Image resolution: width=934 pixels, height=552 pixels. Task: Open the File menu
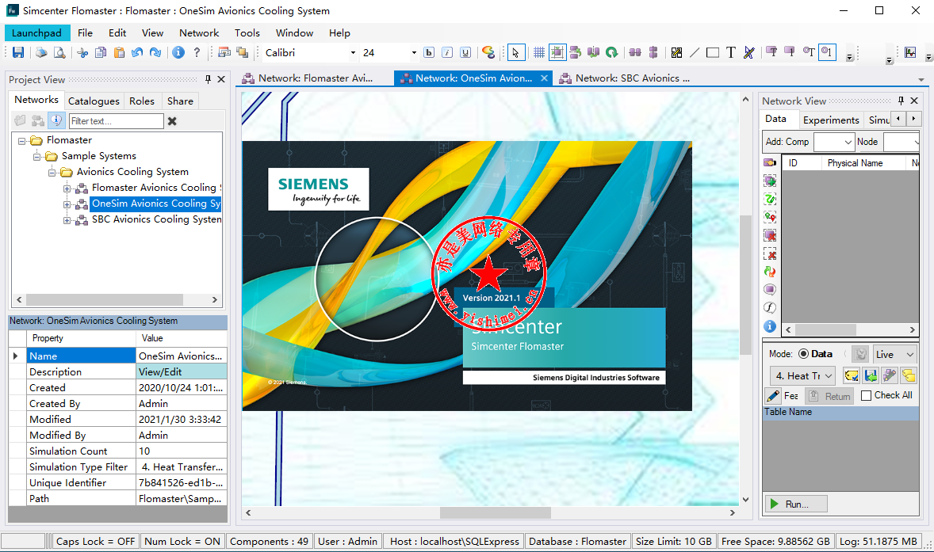coord(85,33)
